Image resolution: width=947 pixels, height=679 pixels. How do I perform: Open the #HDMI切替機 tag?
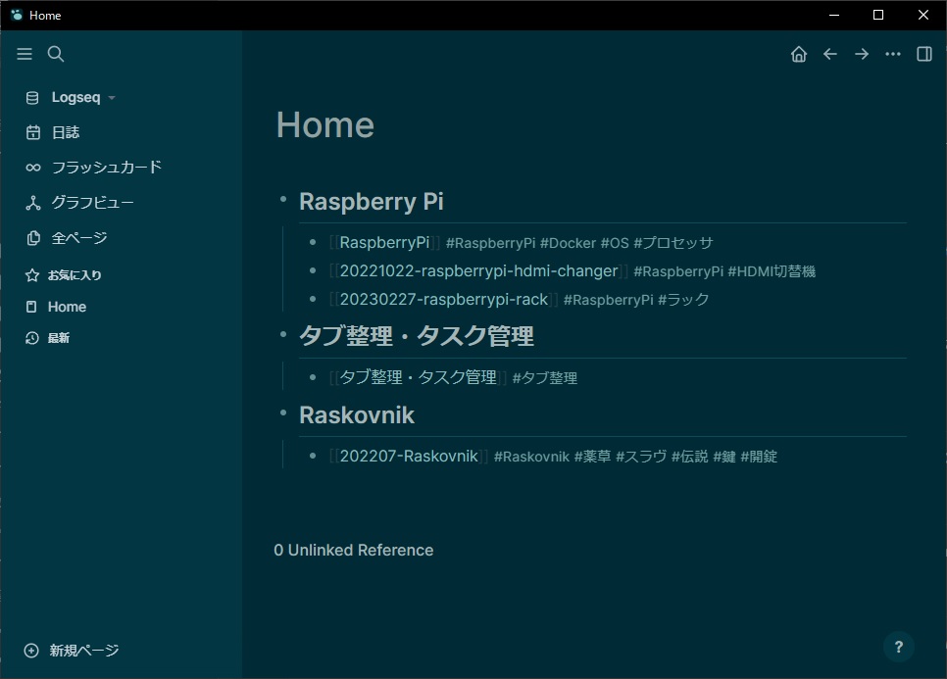pyautogui.click(x=772, y=271)
